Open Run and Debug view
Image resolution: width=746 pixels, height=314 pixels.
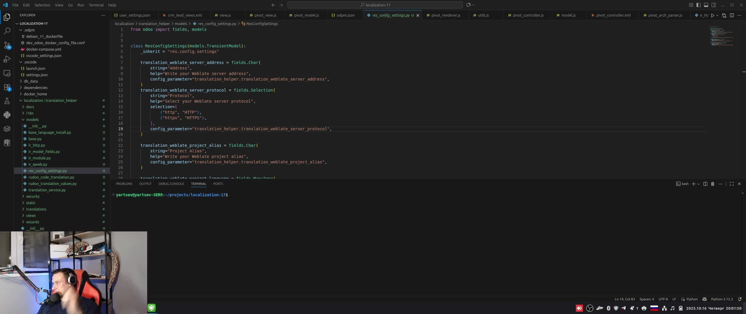(7, 59)
